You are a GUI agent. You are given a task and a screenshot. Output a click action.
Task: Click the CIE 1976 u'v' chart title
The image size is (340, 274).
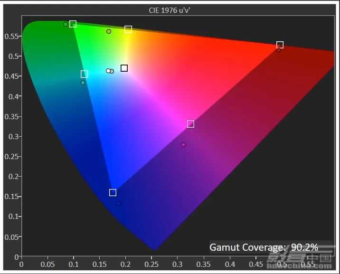click(x=170, y=10)
